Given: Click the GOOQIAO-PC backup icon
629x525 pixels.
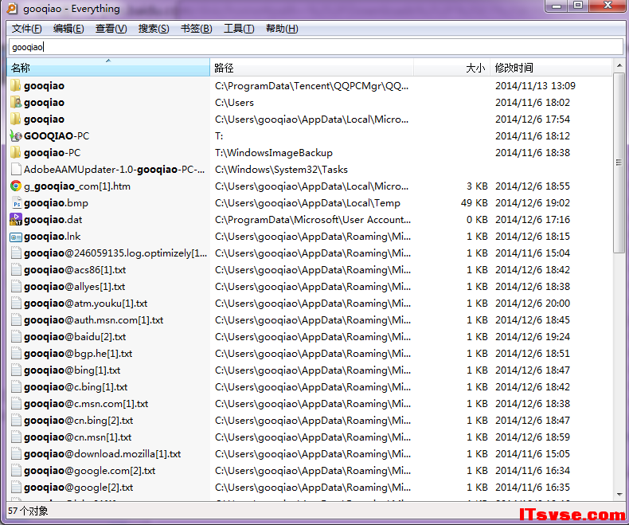Looking at the screenshot, I should [16, 136].
